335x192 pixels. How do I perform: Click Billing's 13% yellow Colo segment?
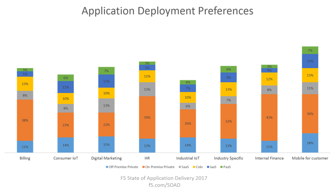(25, 84)
